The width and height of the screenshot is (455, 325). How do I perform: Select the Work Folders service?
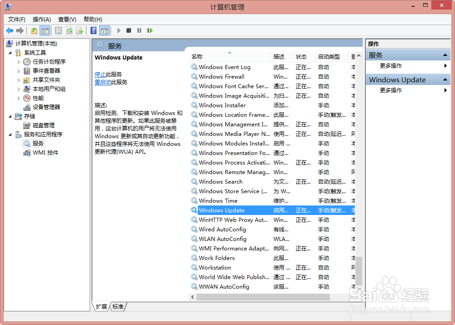coord(273,258)
